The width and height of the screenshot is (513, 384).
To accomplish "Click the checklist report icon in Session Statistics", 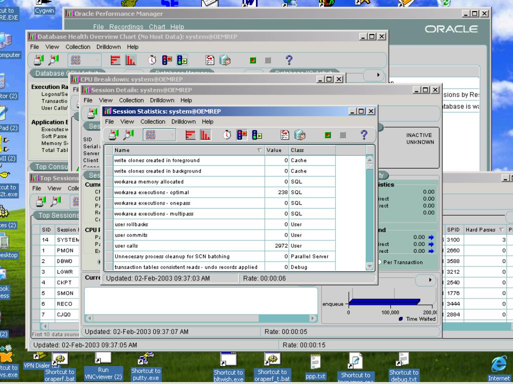I will 285,135.
